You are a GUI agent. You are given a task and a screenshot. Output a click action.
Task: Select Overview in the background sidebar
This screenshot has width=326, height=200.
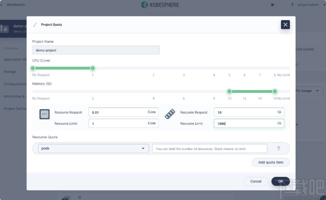tap(11, 48)
